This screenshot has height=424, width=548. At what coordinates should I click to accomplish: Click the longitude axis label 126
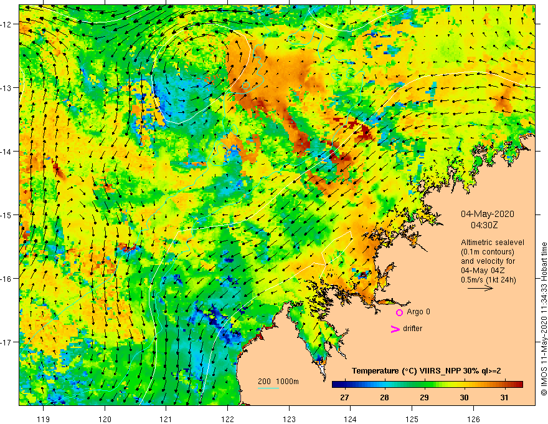click(x=473, y=419)
